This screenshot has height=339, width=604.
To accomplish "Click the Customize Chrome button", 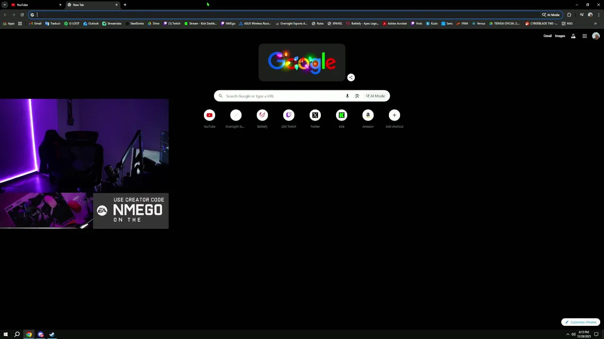I will coord(580,322).
